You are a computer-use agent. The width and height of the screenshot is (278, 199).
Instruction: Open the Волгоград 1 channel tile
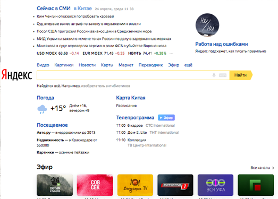(x=175, y=185)
